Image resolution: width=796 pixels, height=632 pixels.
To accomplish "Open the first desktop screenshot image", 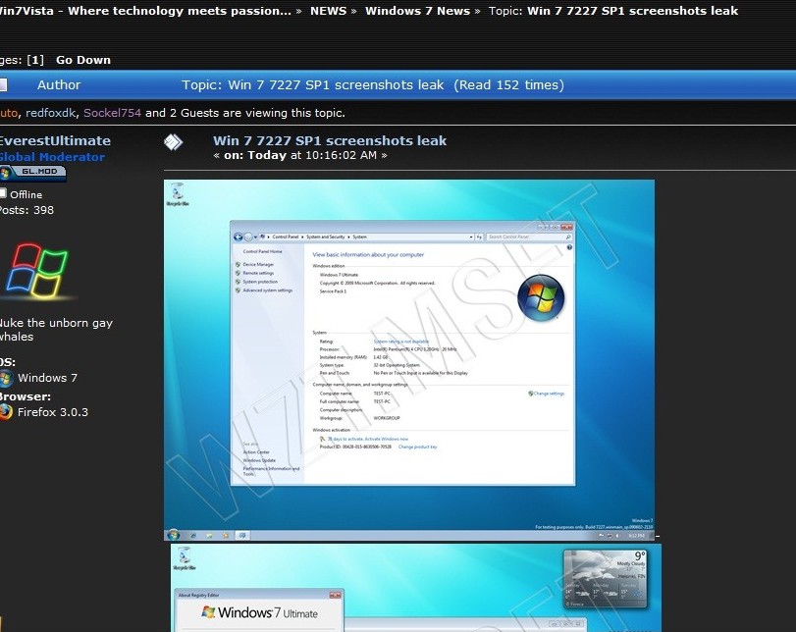I will 409,360.
